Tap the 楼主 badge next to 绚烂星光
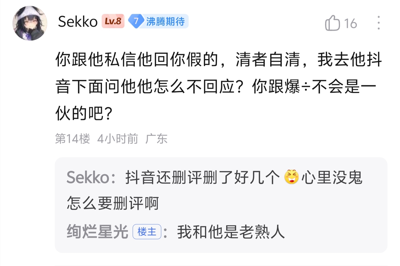The height and width of the screenshot is (266, 400). pos(147,231)
